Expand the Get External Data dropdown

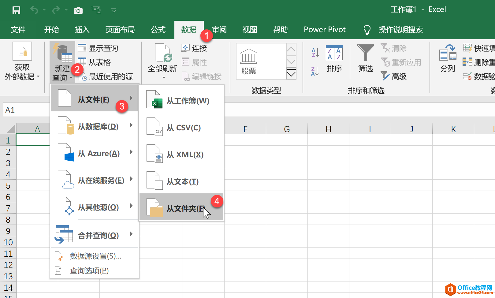click(22, 62)
